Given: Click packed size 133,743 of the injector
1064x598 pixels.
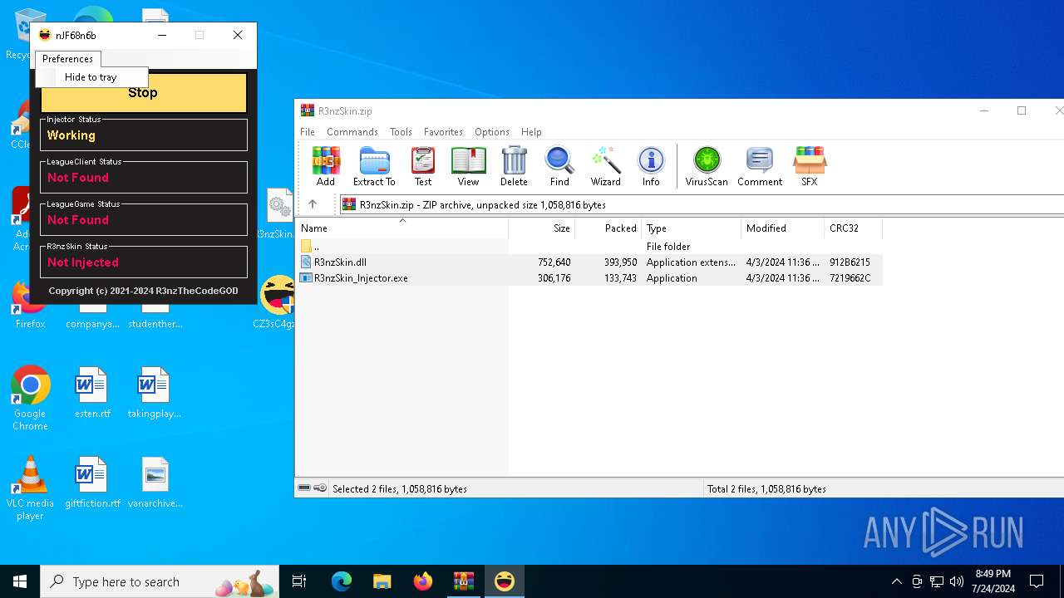Looking at the screenshot, I should coord(620,278).
